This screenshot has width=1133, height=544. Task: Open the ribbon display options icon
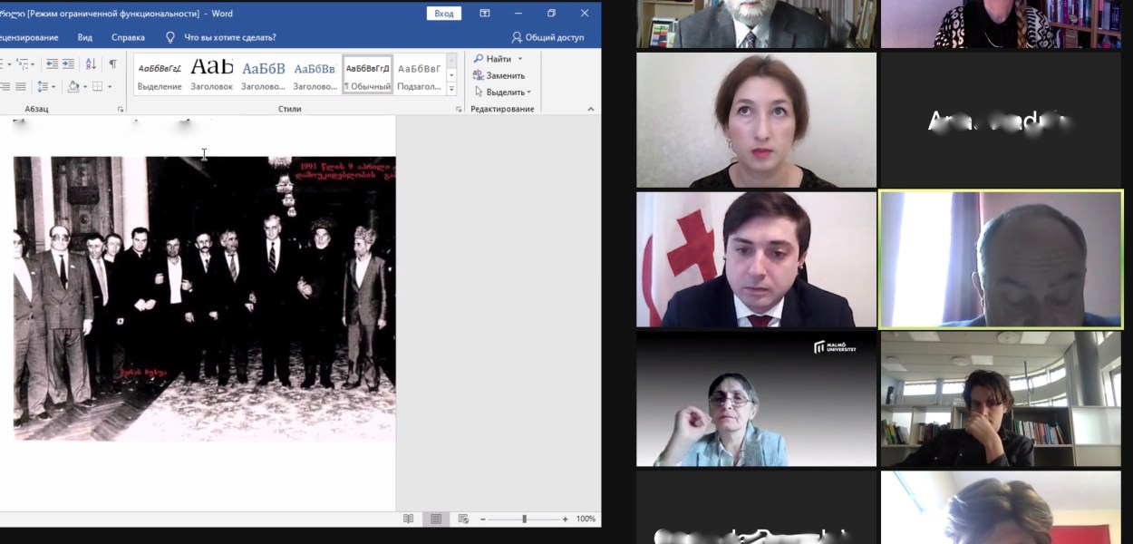[x=485, y=14]
